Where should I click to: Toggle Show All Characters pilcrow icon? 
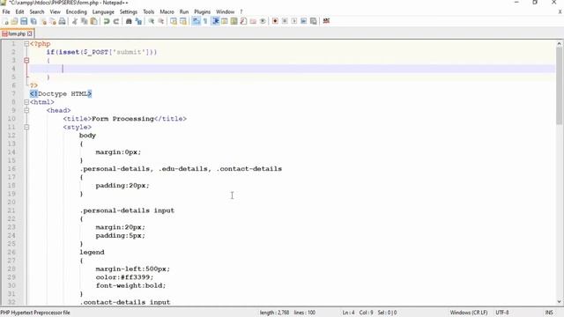click(205, 21)
